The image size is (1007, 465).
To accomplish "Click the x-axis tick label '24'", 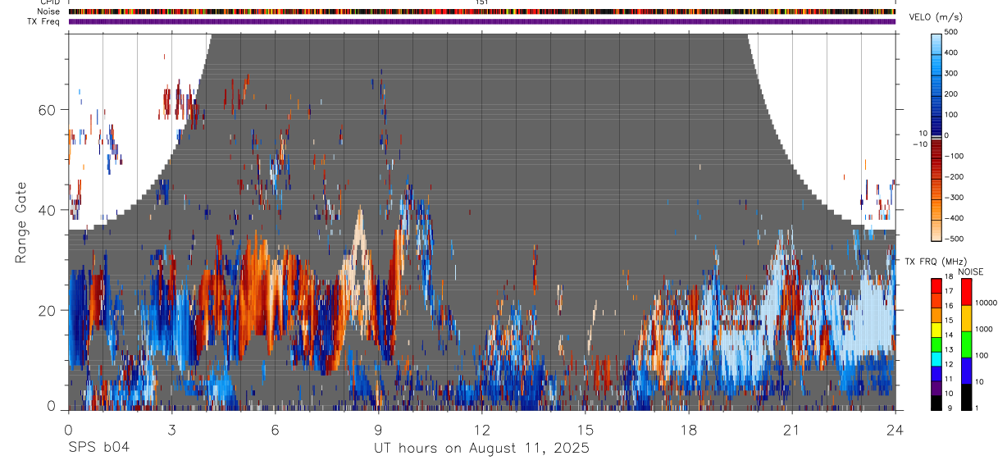I will [895, 429].
